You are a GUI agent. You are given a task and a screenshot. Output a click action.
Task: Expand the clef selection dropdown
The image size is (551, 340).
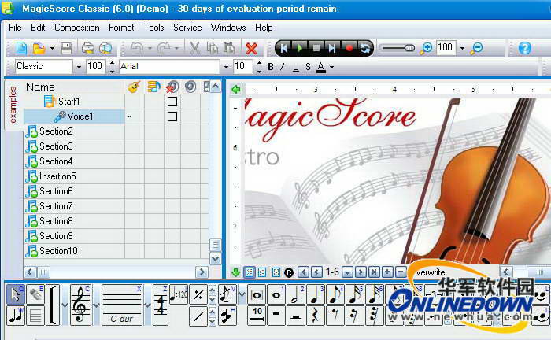[x=97, y=305]
